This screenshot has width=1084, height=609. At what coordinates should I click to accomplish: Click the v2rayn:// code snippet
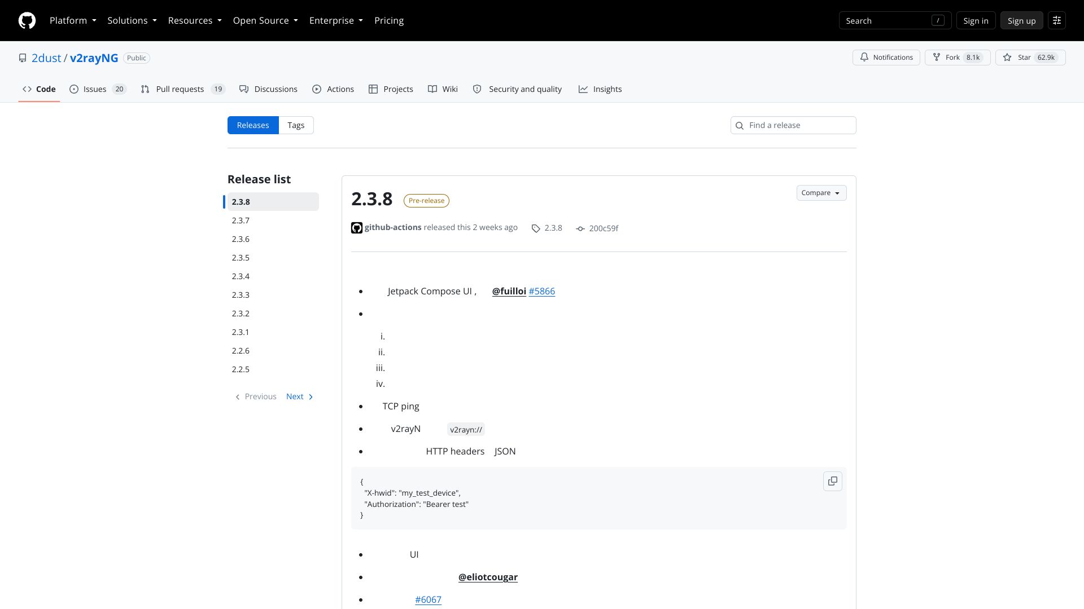466,430
